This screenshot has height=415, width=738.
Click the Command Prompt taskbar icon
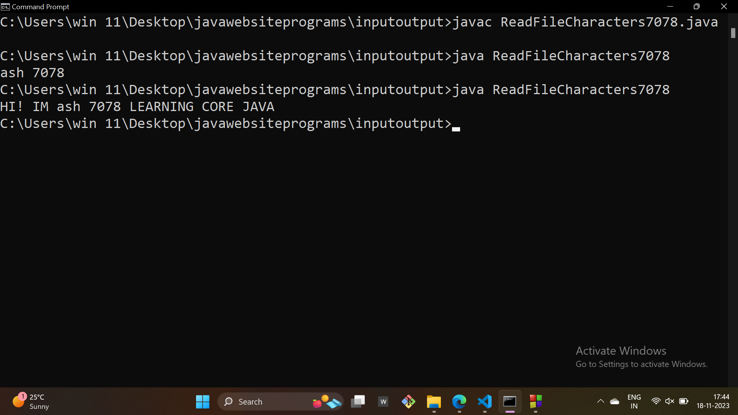510,402
